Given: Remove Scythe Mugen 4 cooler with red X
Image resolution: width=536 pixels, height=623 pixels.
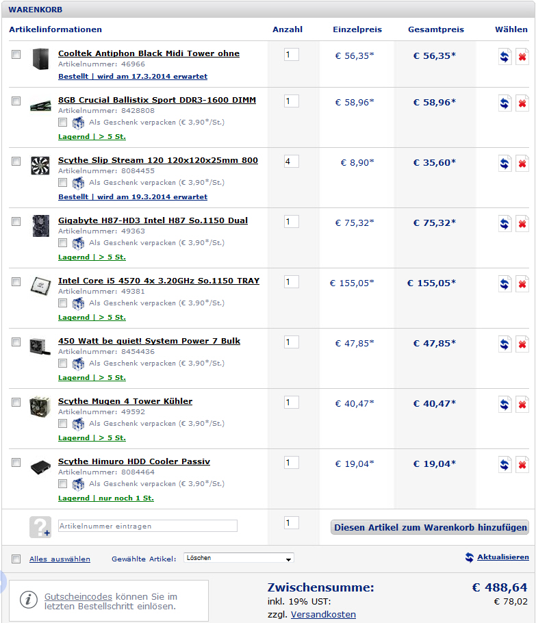Looking at the screenshot, I should point(522,405).
